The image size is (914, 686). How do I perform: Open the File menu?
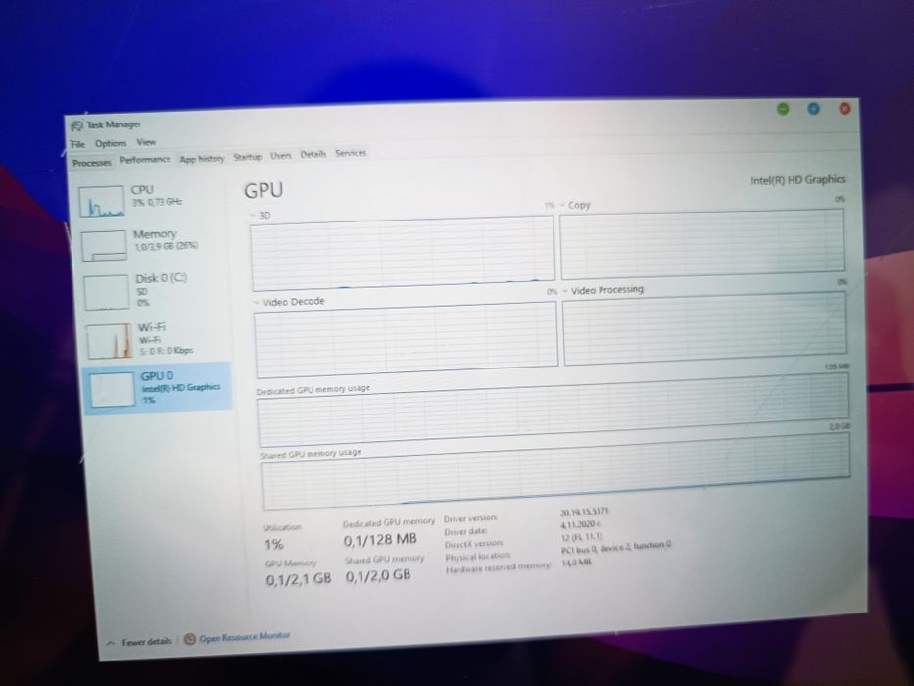click(78, 144)
